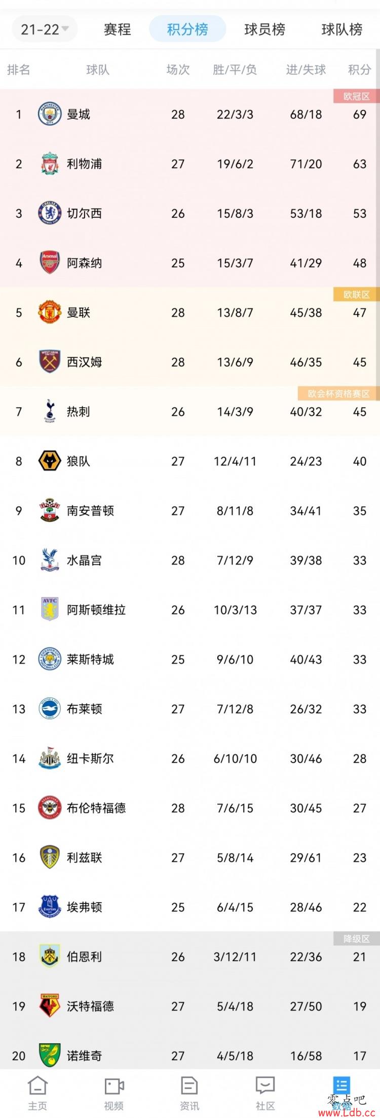The width and height of the screenshot is (380, 1118).
Task: Open the 球队榜 tab
Action: (x=342, y=29)
